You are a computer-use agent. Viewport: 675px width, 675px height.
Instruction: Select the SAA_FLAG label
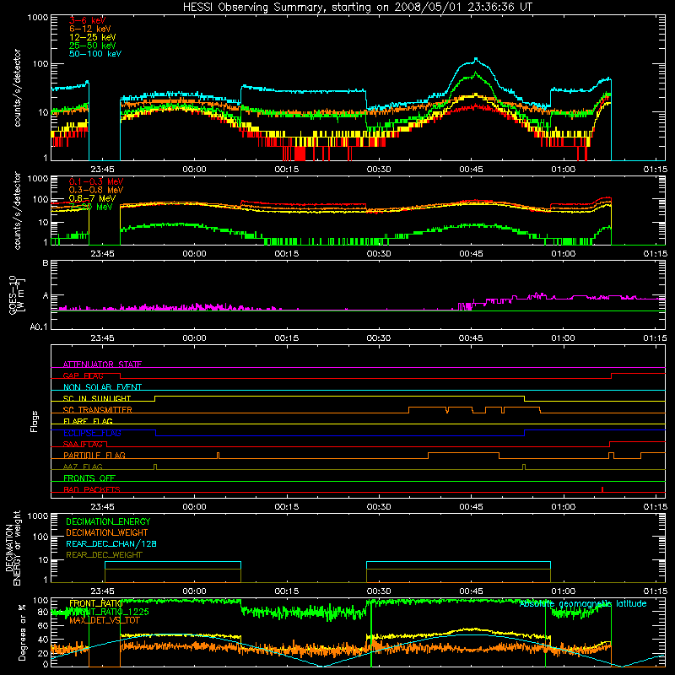(83, 444)
